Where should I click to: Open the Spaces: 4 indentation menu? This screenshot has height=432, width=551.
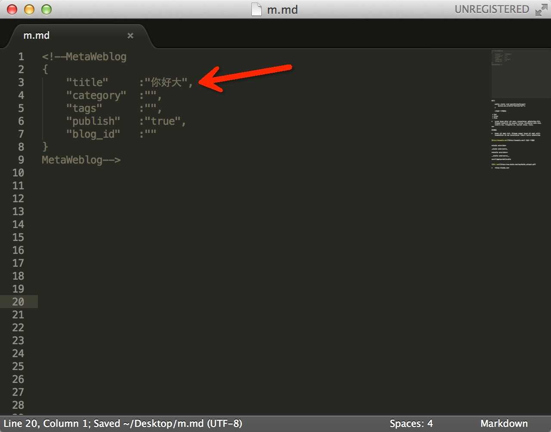point(411,423)
